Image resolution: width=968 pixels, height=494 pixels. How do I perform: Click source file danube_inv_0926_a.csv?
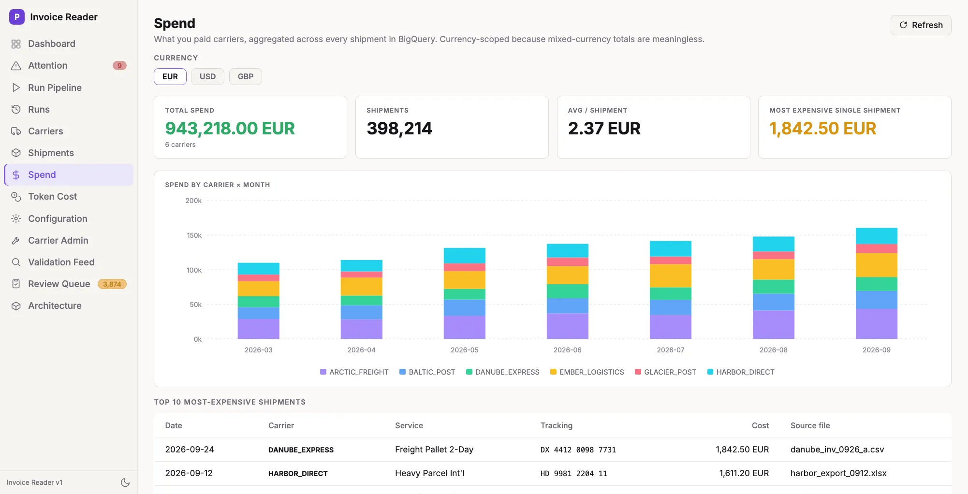coord(837,450)
